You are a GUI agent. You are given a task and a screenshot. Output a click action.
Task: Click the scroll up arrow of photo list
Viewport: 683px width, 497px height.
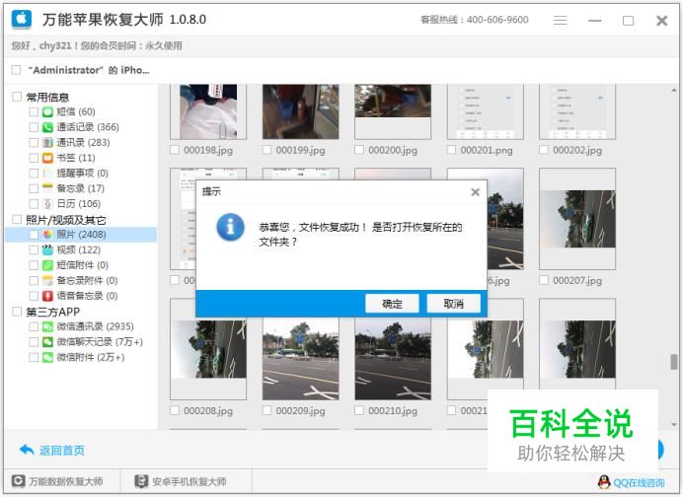click(x=674, y=90)
